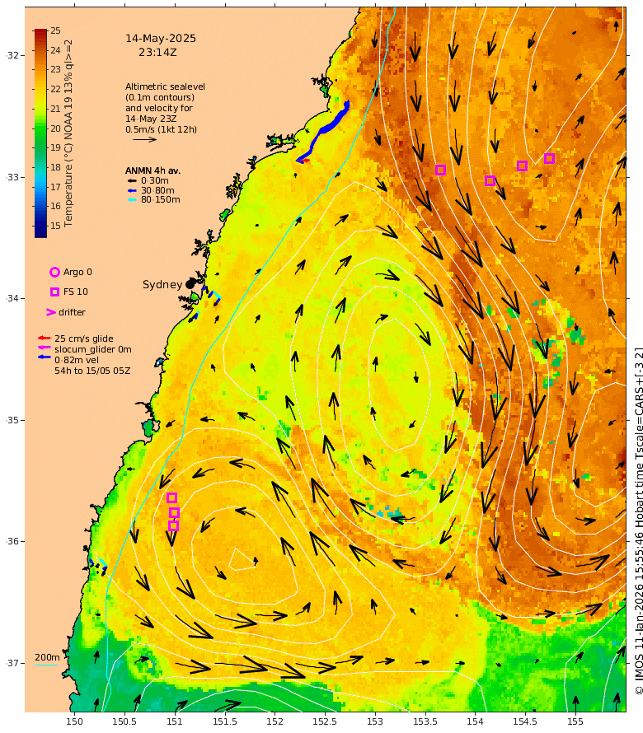The width and height of the screenshot is (643, 733).
Task: Click the '54h to 15/05 05Z' text
Action: (92, 371)
